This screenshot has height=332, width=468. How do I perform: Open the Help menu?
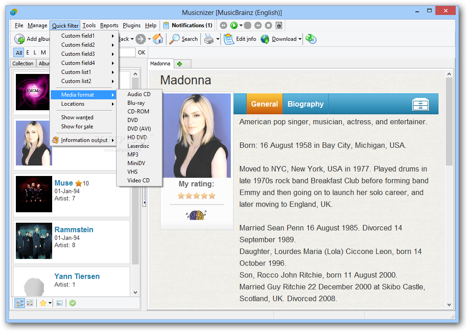tap(151, 25)
